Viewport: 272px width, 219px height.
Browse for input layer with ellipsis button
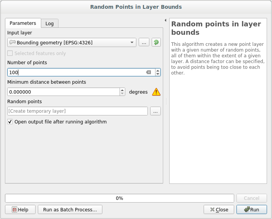click(144, 42)
